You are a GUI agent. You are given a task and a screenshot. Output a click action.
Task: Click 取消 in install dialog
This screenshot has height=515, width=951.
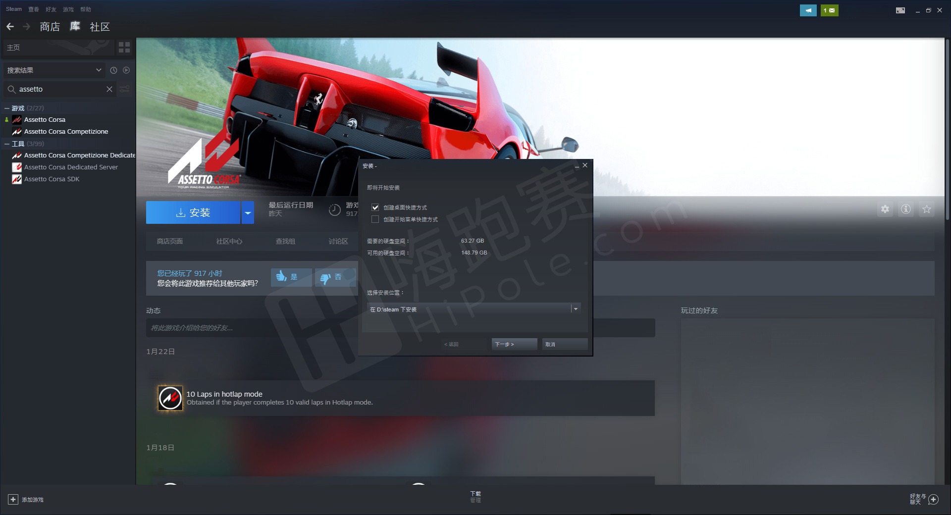pyautogui.click(x=565, y=344)
